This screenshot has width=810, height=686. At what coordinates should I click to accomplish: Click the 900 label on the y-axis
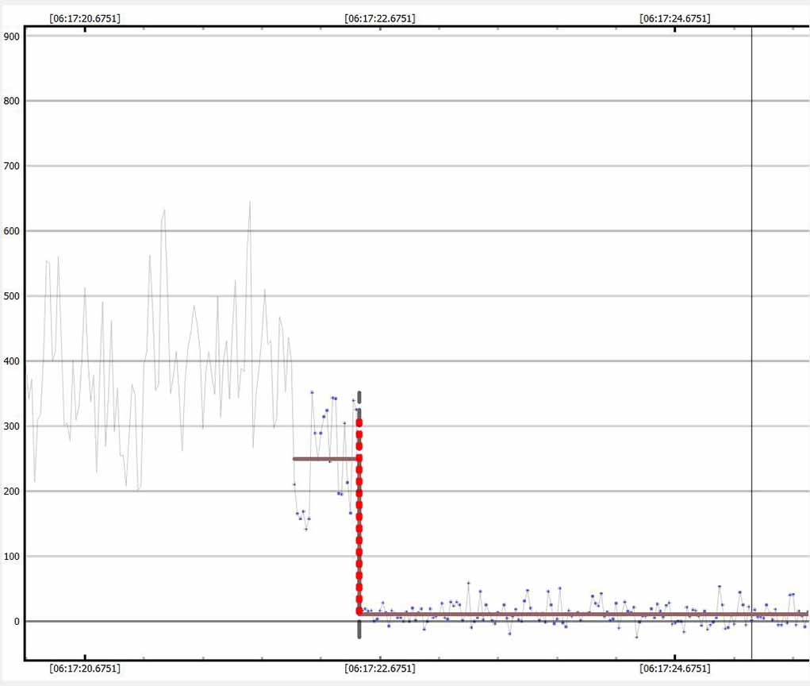point(11,36)
